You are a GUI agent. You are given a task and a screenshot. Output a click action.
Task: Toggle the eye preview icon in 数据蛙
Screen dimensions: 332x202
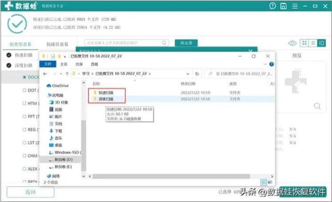(x=292, y=43)
